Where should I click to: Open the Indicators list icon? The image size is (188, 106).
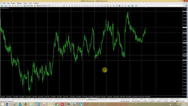pyautogui.click(x=129, y=6)
